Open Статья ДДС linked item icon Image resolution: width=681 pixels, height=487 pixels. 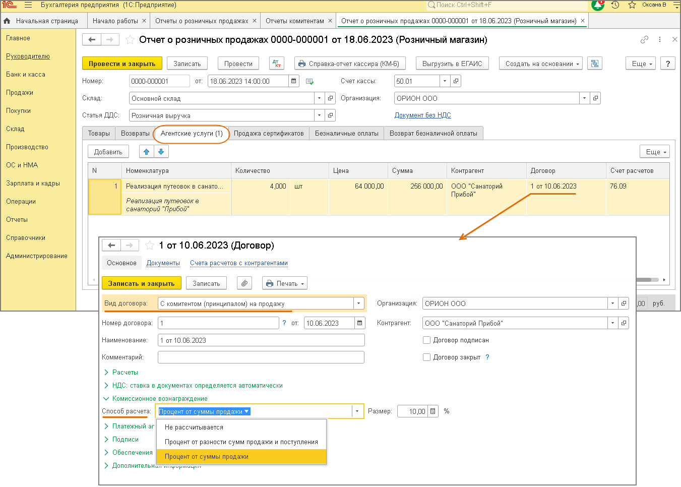tap(331, 115)
